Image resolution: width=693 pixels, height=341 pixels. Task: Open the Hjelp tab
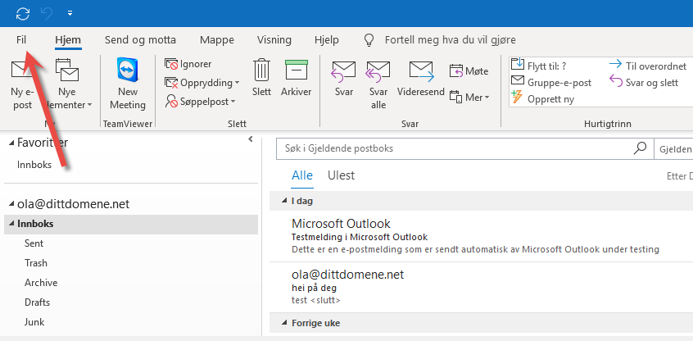(x=327, y=40)
